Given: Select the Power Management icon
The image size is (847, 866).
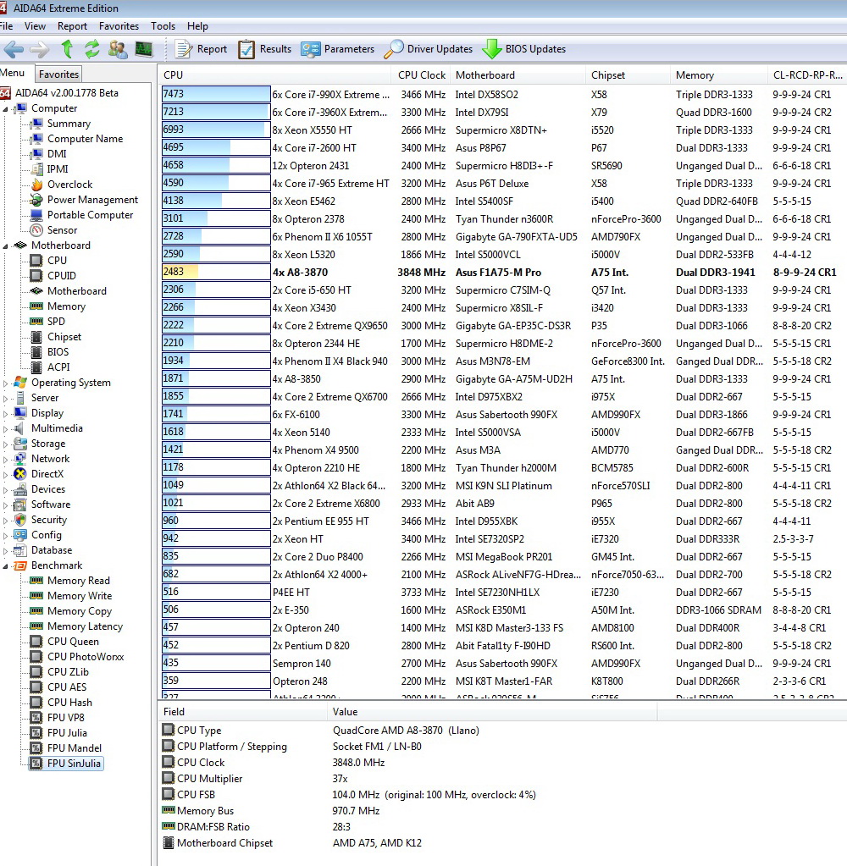Looking at the screenshot, I should point(36,200).
